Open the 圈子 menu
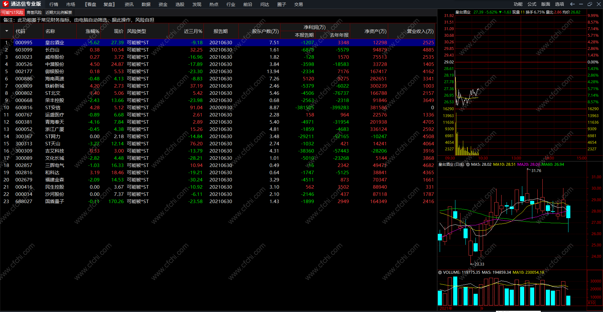 coord(282,4)
